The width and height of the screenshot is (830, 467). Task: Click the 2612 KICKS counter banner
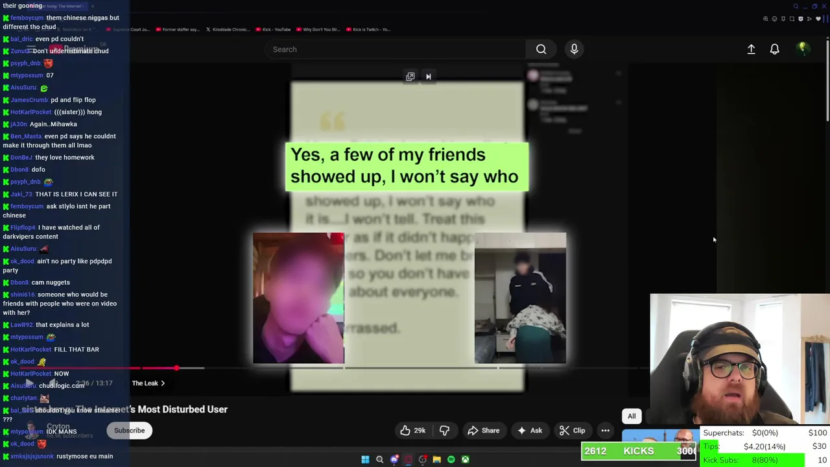[639, 451]
